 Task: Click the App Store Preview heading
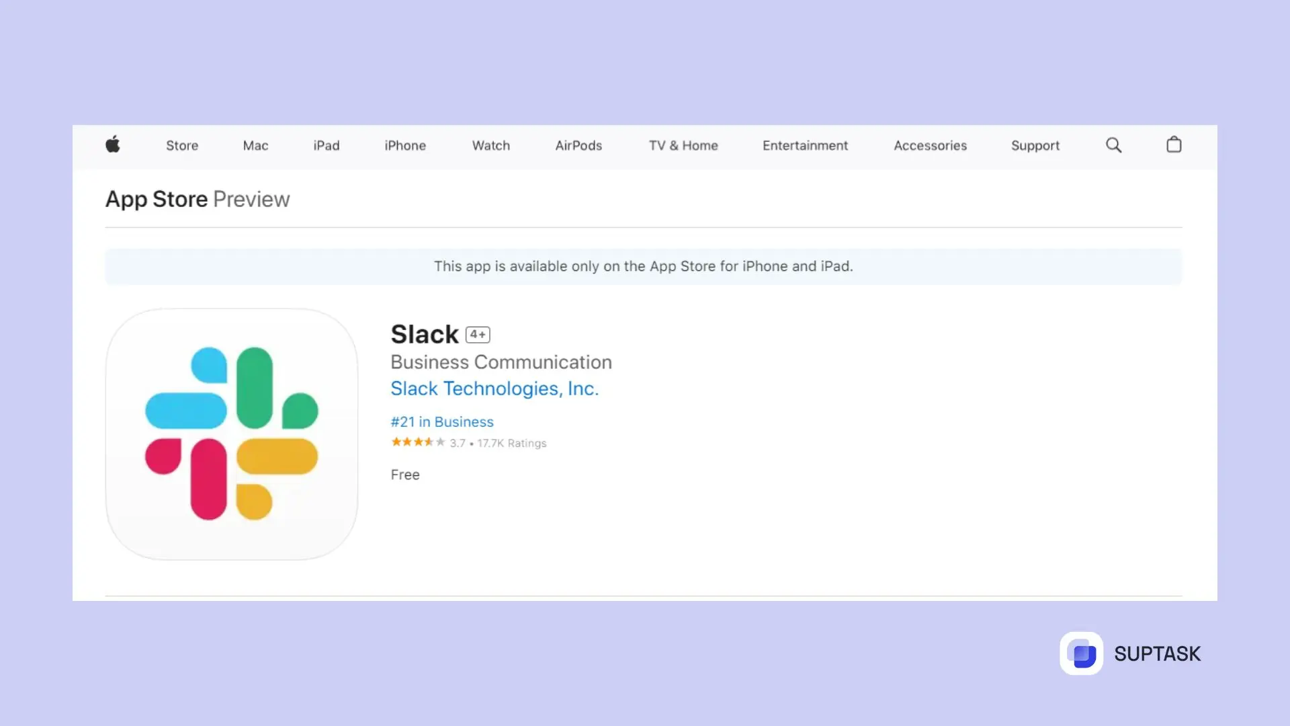tap(197, 199)
